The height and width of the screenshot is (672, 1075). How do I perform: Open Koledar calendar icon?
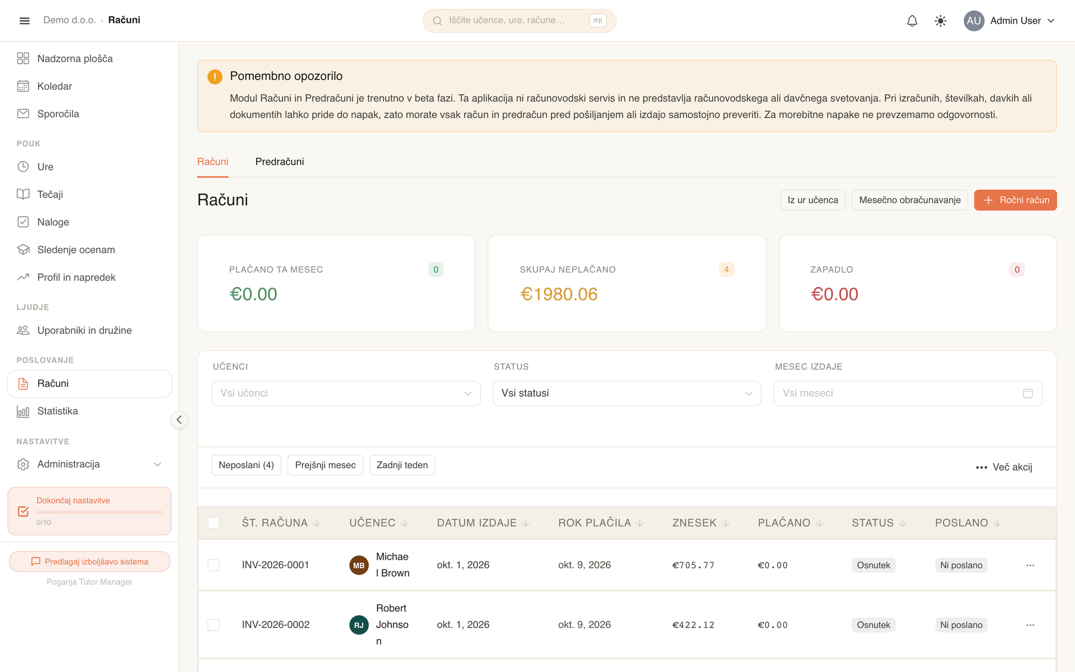tap(23, 86)
